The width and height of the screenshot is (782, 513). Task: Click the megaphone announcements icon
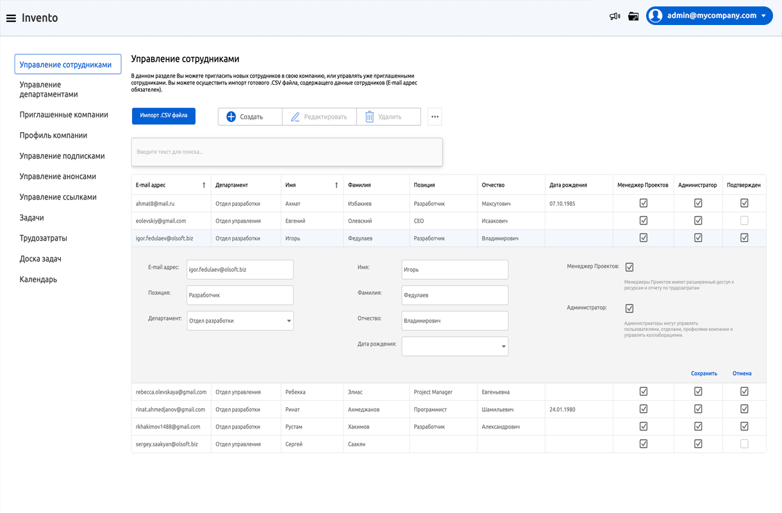pos(614,16)
